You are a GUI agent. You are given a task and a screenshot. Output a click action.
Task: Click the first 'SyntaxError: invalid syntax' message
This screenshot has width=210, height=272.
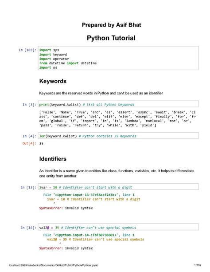pos(66,208)
